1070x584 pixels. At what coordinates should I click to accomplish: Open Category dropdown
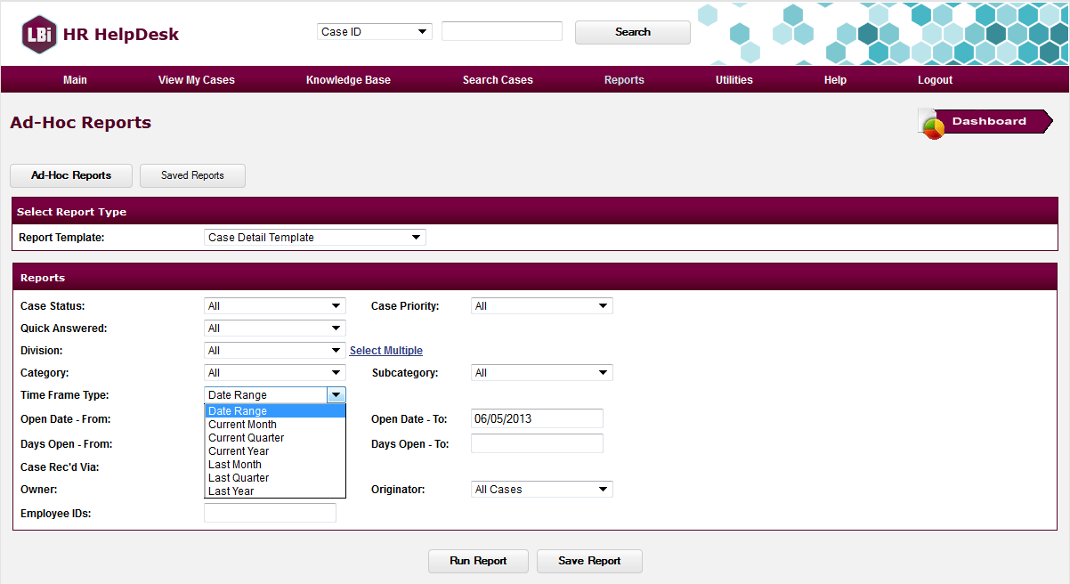(x=275, y=373)
